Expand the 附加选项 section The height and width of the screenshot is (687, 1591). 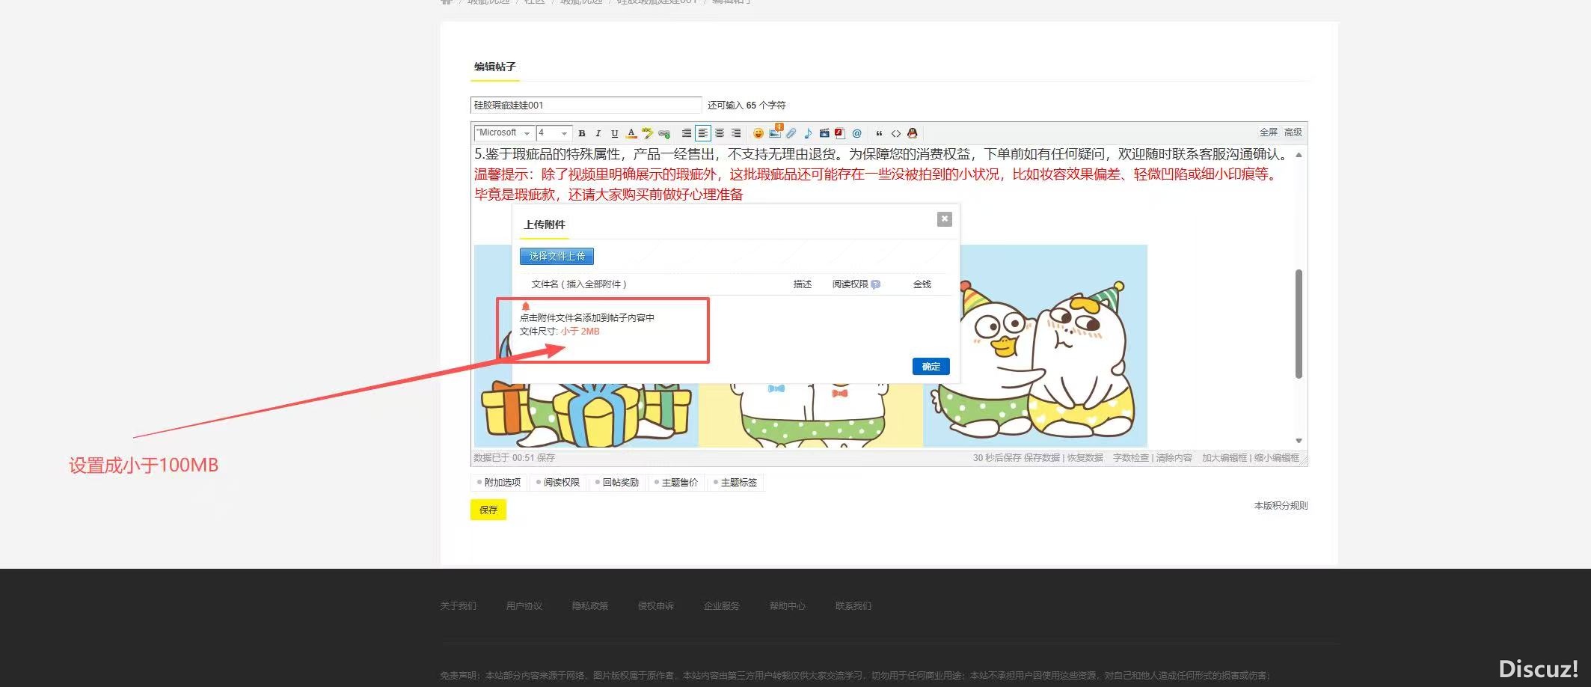pyautogui.click(x=498, y=483)
